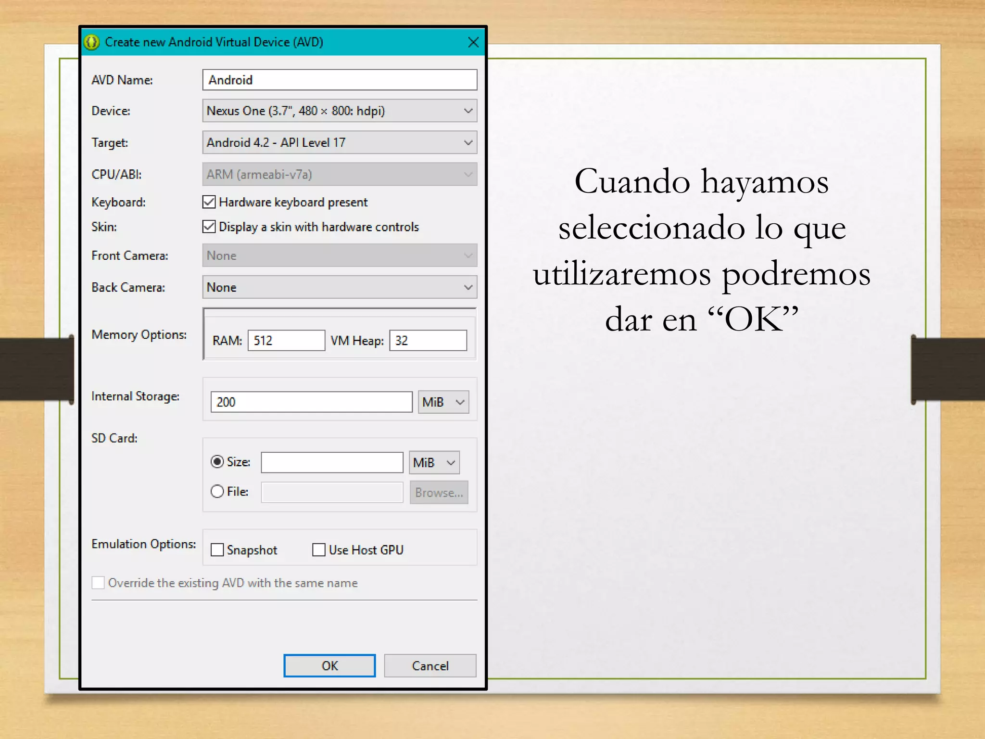Toggle Hardware keyboard present checkbox

(x=209, y=202)
